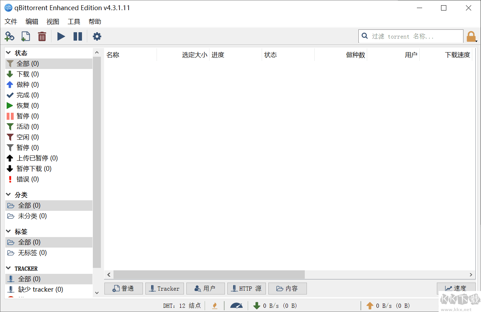Click the delete torrent trash icon
The width and height of the screenshot is (481, 312).
(x=42, y=36)
